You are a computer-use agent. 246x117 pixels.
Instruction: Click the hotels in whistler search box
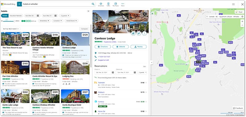click(57, 4)
